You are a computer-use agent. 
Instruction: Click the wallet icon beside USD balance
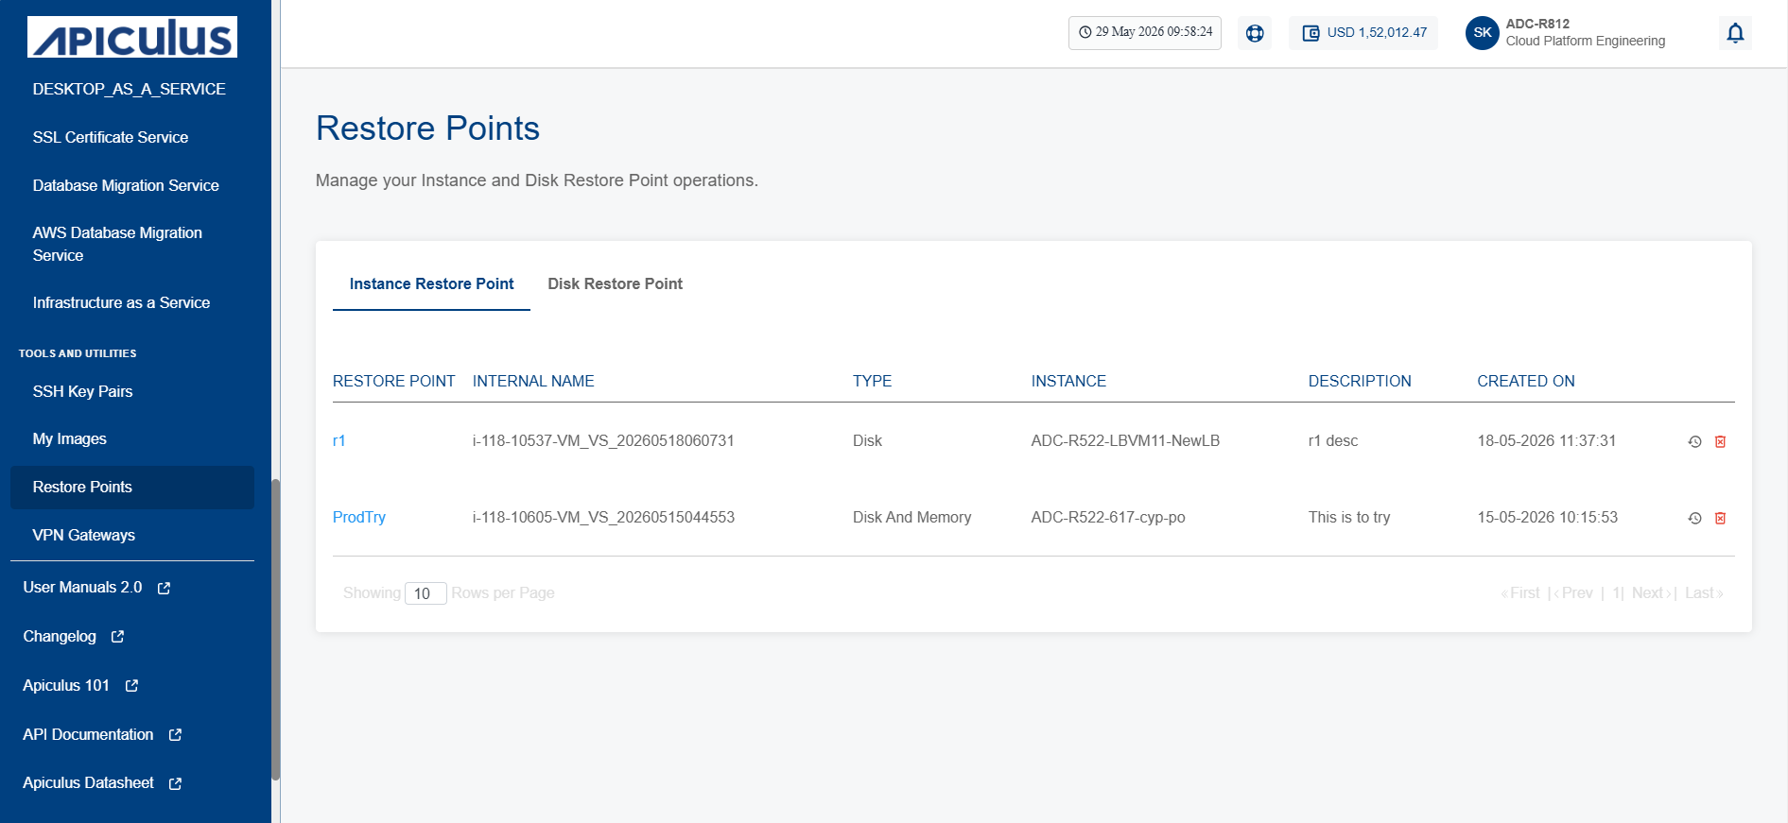click(1311, 33)
